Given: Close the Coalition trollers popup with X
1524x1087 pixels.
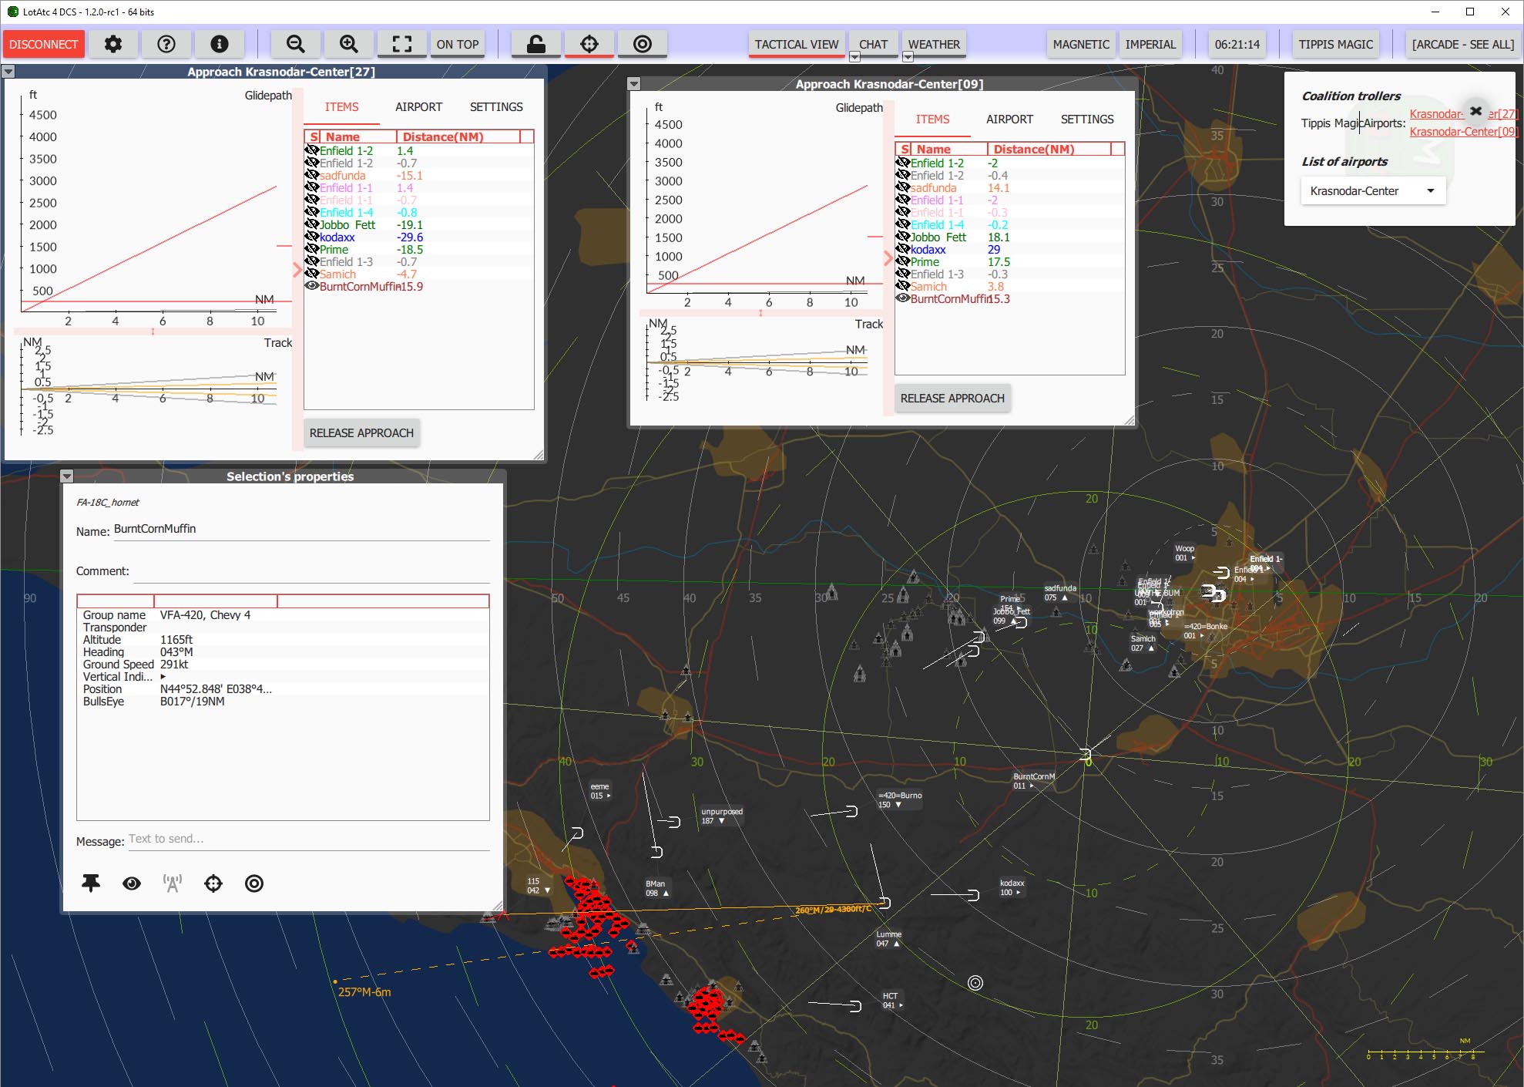Looking at the screenshot, I should click(1475, 111).
